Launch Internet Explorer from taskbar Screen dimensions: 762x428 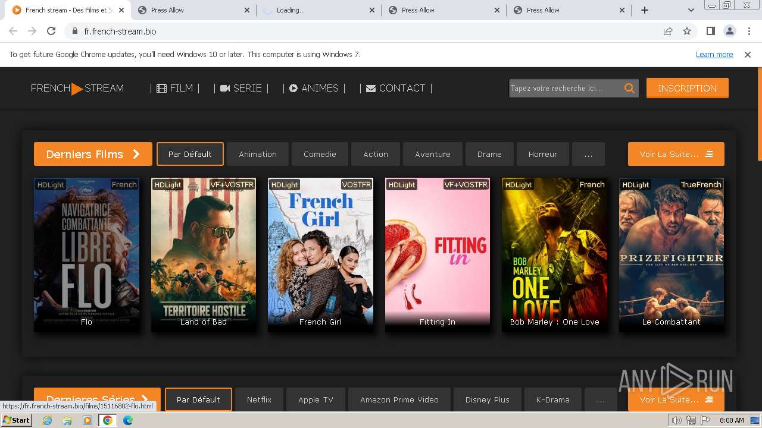point(48,420)
